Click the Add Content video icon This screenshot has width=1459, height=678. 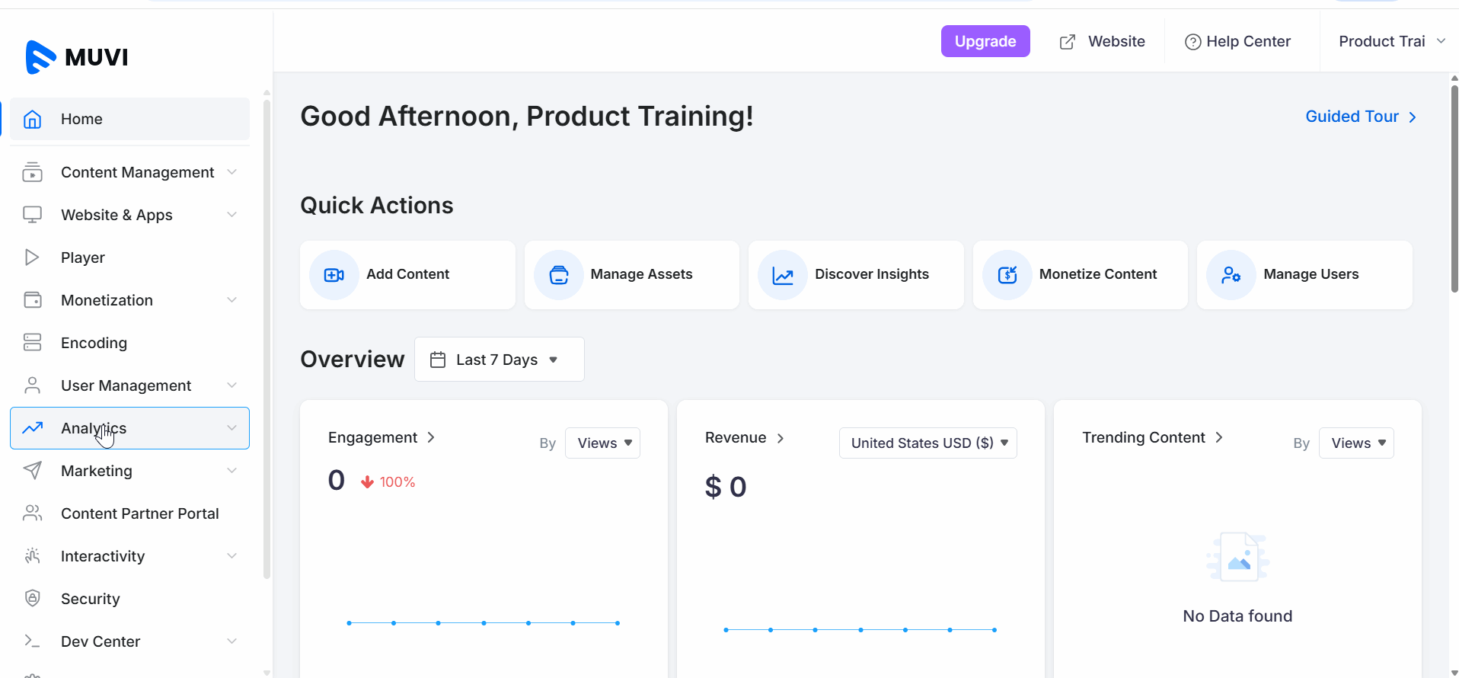click(334, 275)
